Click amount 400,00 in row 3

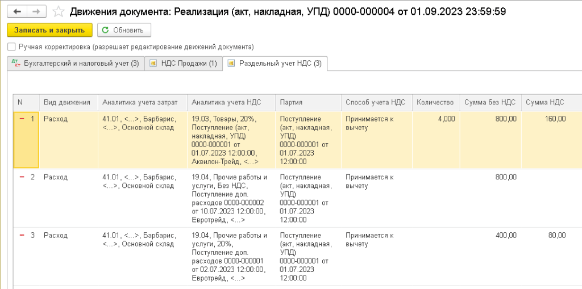(506, 235)
